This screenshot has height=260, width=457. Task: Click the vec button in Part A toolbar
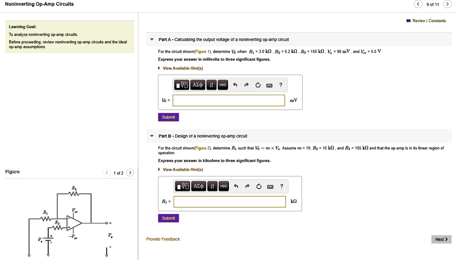tap(223, 85)
